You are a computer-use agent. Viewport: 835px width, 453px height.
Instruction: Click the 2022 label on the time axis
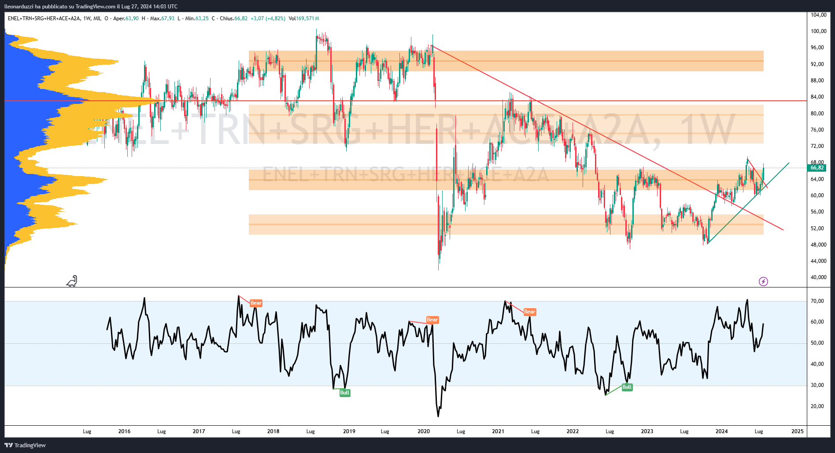(573, 431)
